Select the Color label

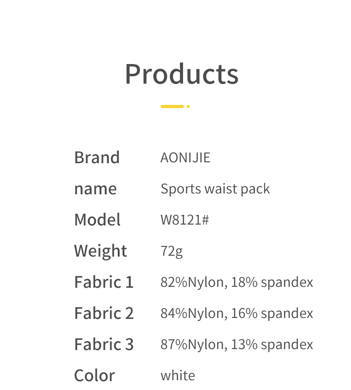tap(94, 376)
